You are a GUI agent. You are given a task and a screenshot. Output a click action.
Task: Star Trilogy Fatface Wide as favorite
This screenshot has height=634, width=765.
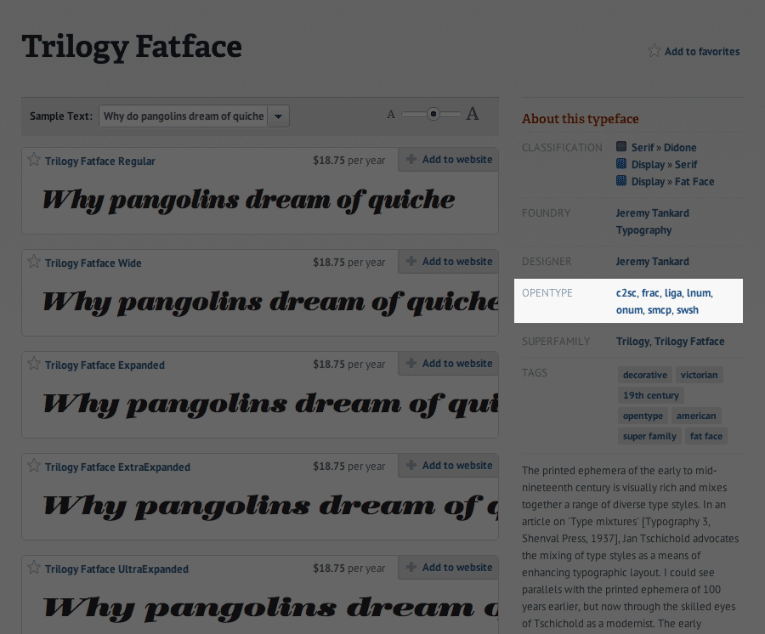pos(34,262)
